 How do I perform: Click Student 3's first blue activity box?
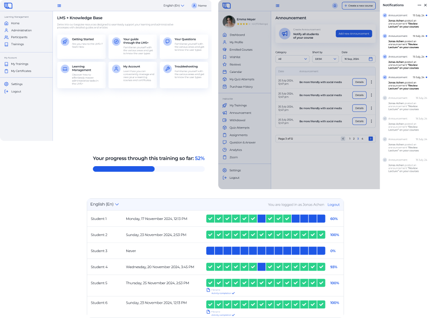tap(210, 251)
